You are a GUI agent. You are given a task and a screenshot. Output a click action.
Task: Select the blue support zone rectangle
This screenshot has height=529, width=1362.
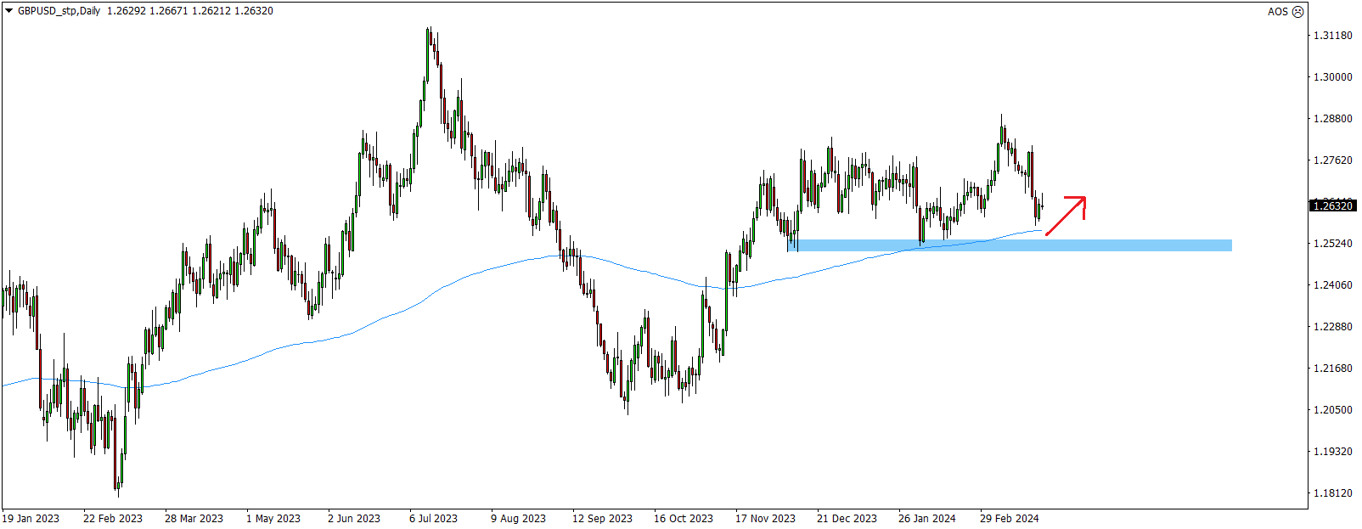(1010, 245)
